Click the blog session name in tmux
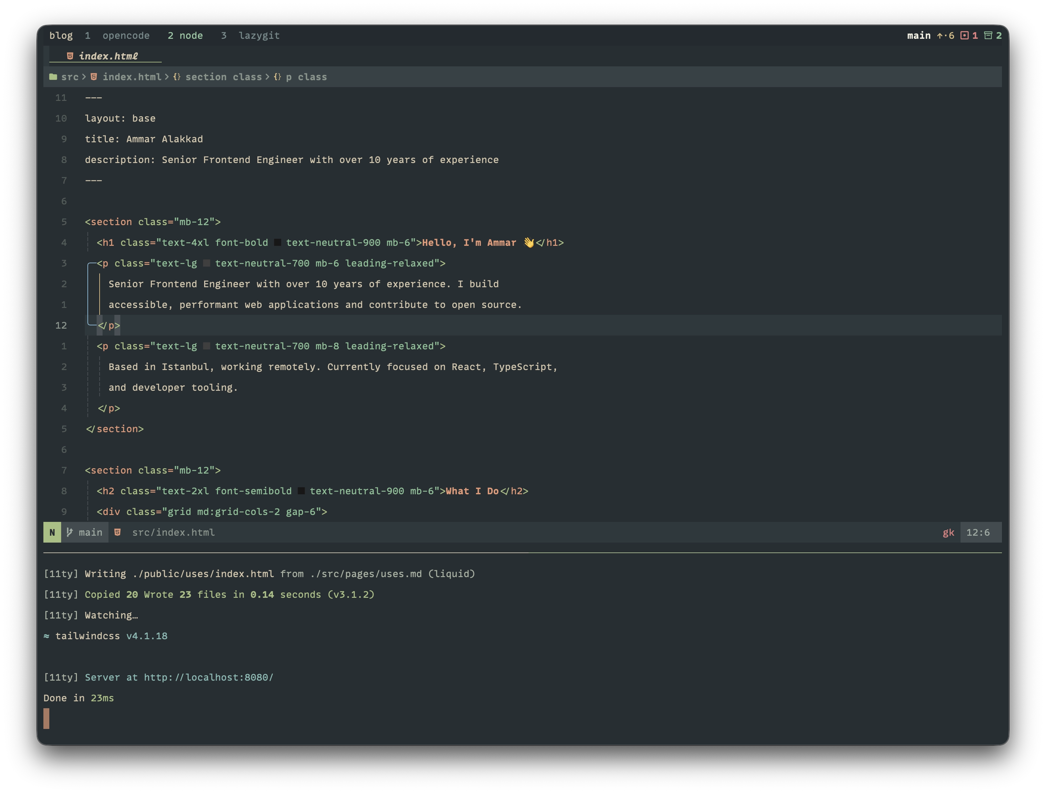 (61, 35)
